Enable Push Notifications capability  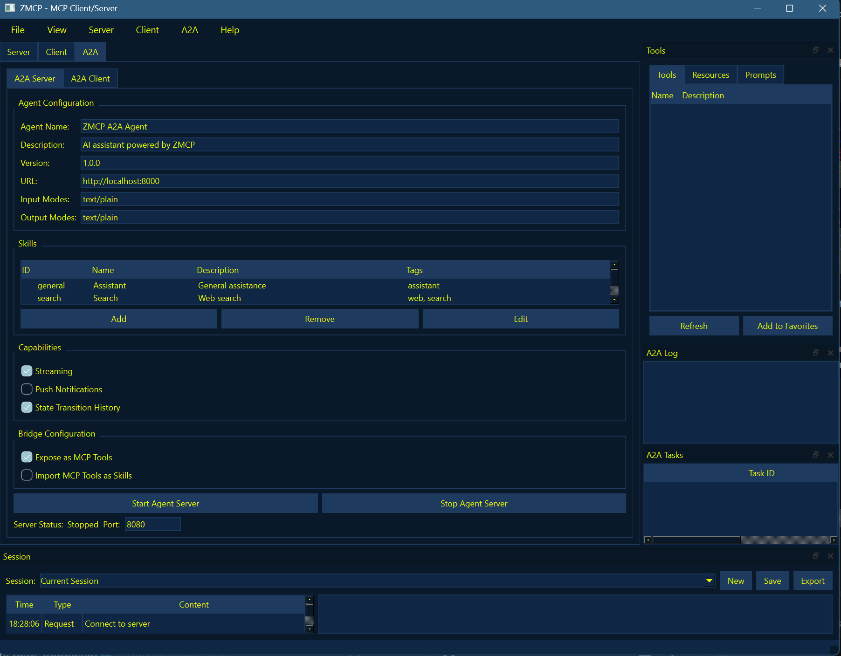(x=27, y=389)
